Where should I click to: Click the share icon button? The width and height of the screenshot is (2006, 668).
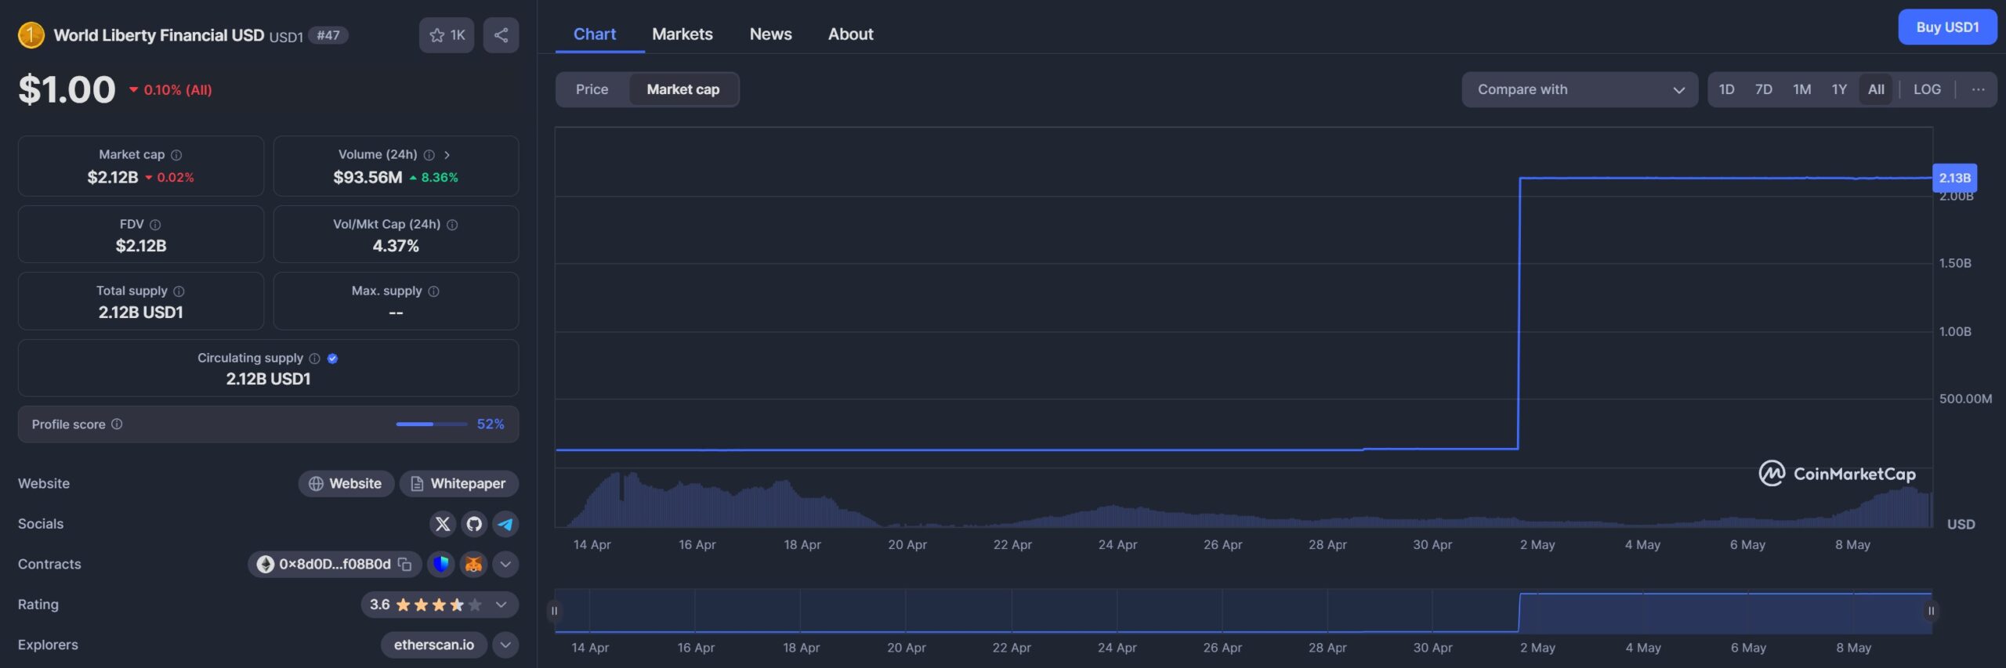coord(501,35)
